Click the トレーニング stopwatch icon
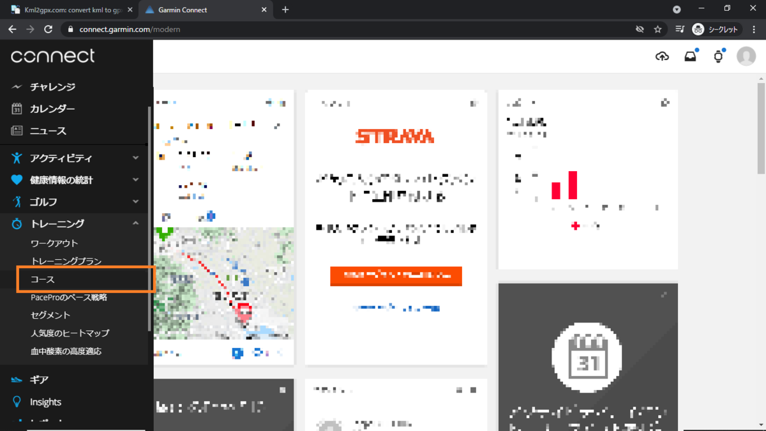Viewport: 766px width, 431px height. (x=17, y=223)
